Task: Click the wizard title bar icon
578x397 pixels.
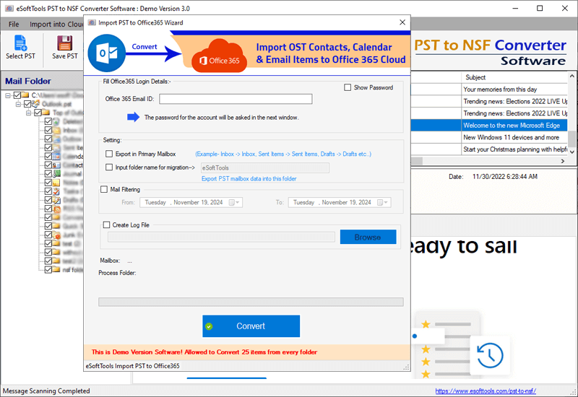Action: coord(92,22)
